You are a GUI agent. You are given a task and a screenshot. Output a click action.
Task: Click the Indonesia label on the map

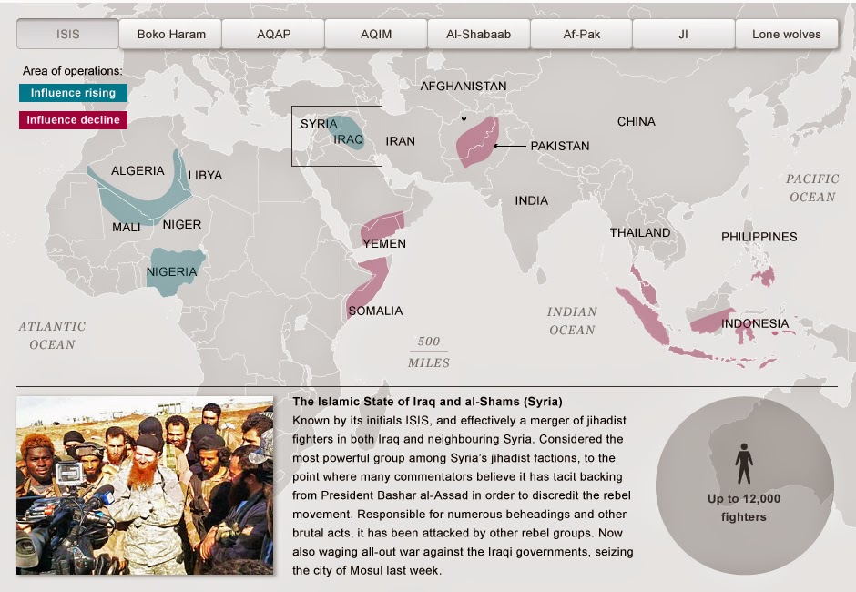click(x=755, y=323)
